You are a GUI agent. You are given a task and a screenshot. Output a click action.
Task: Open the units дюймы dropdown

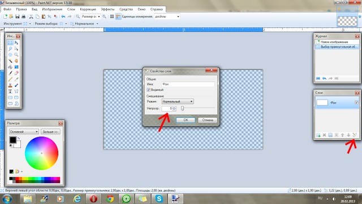coord(167,16)
